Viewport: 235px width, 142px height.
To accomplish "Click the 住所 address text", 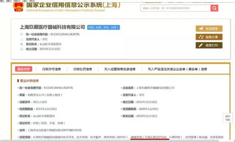I will tap(55, 130).
